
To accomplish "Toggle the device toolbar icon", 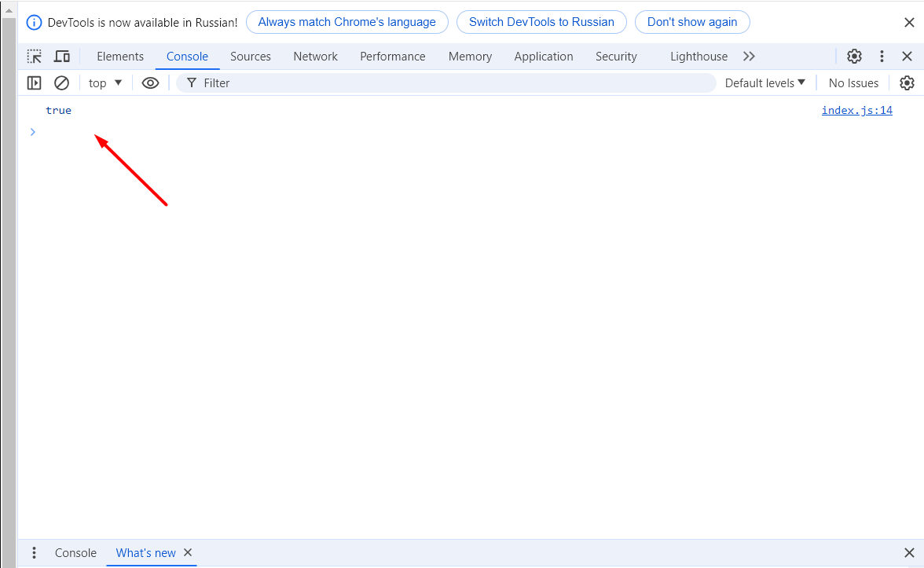I will [62, 57].
